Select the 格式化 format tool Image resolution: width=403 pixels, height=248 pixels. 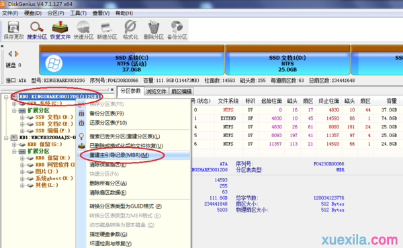[130, 30]
